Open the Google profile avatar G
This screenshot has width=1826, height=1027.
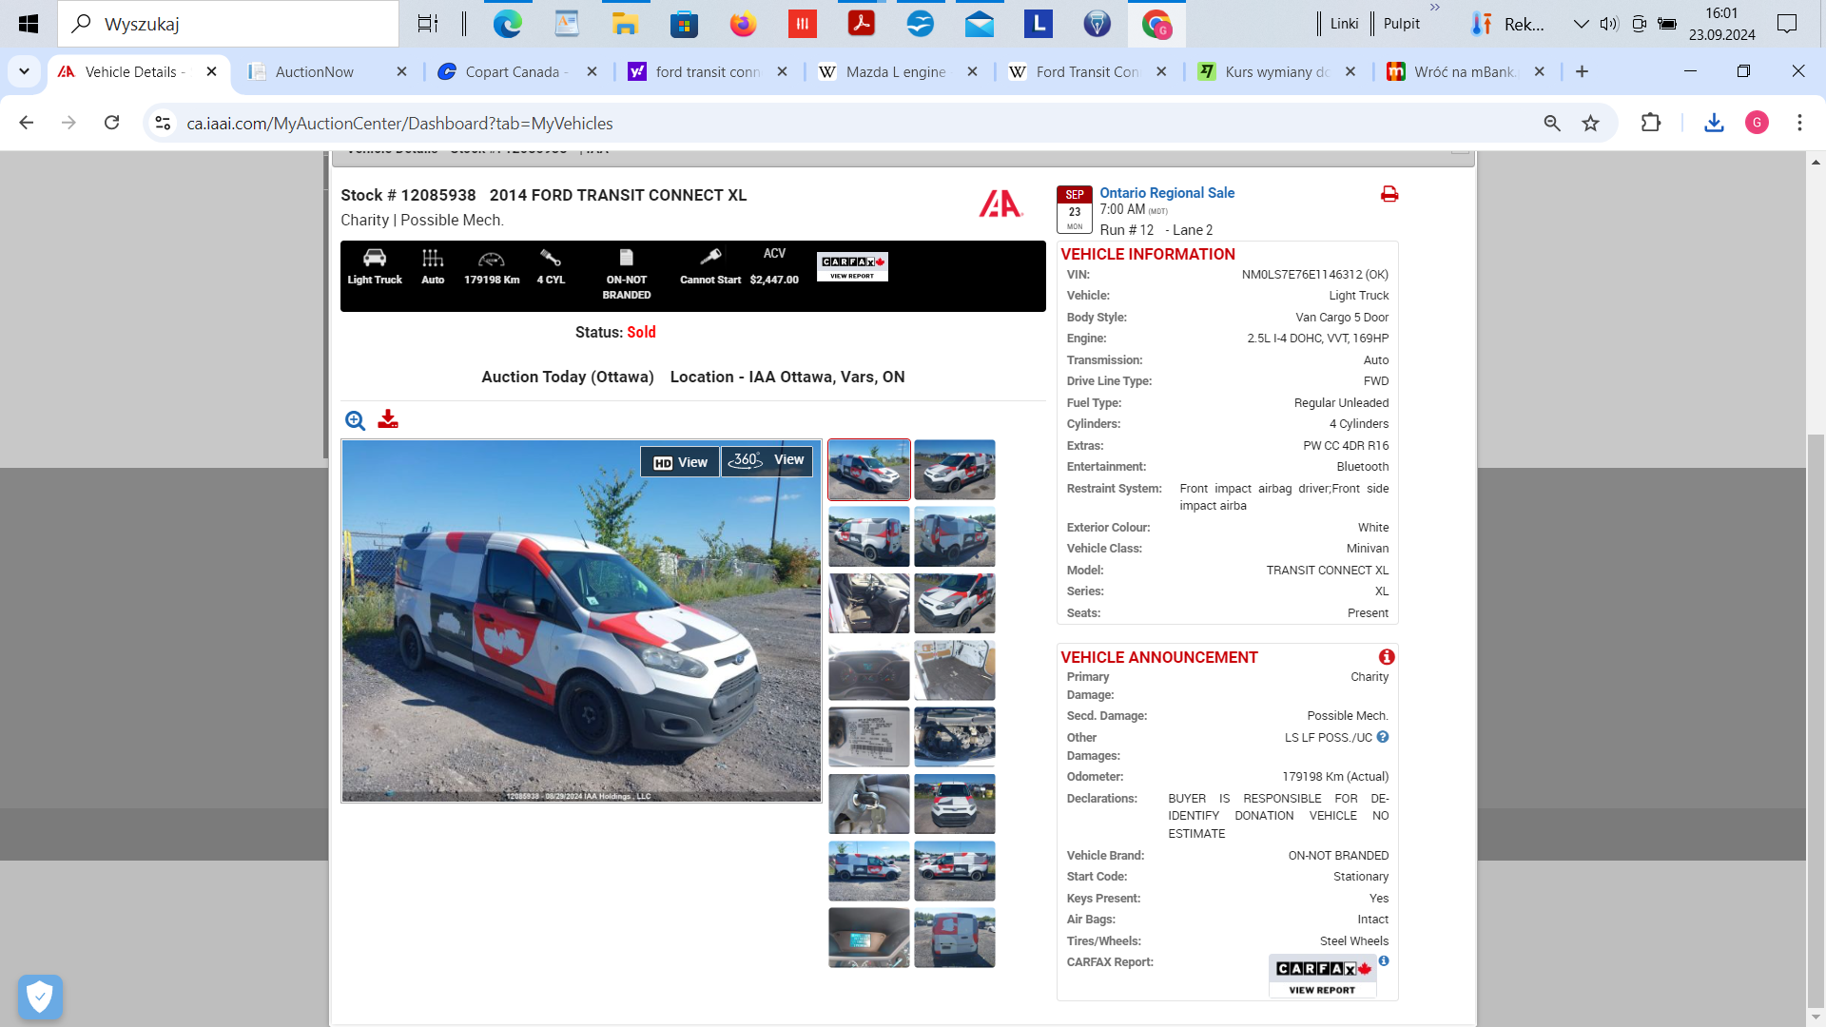(x=1757, y=123)
